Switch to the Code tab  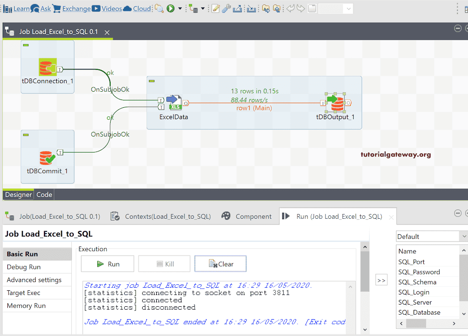(44, 194)
